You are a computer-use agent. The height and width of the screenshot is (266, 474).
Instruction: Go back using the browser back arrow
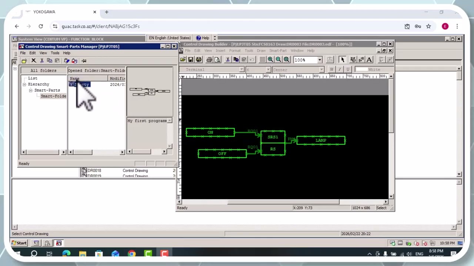pyautogui.click(x=17, y=26)
